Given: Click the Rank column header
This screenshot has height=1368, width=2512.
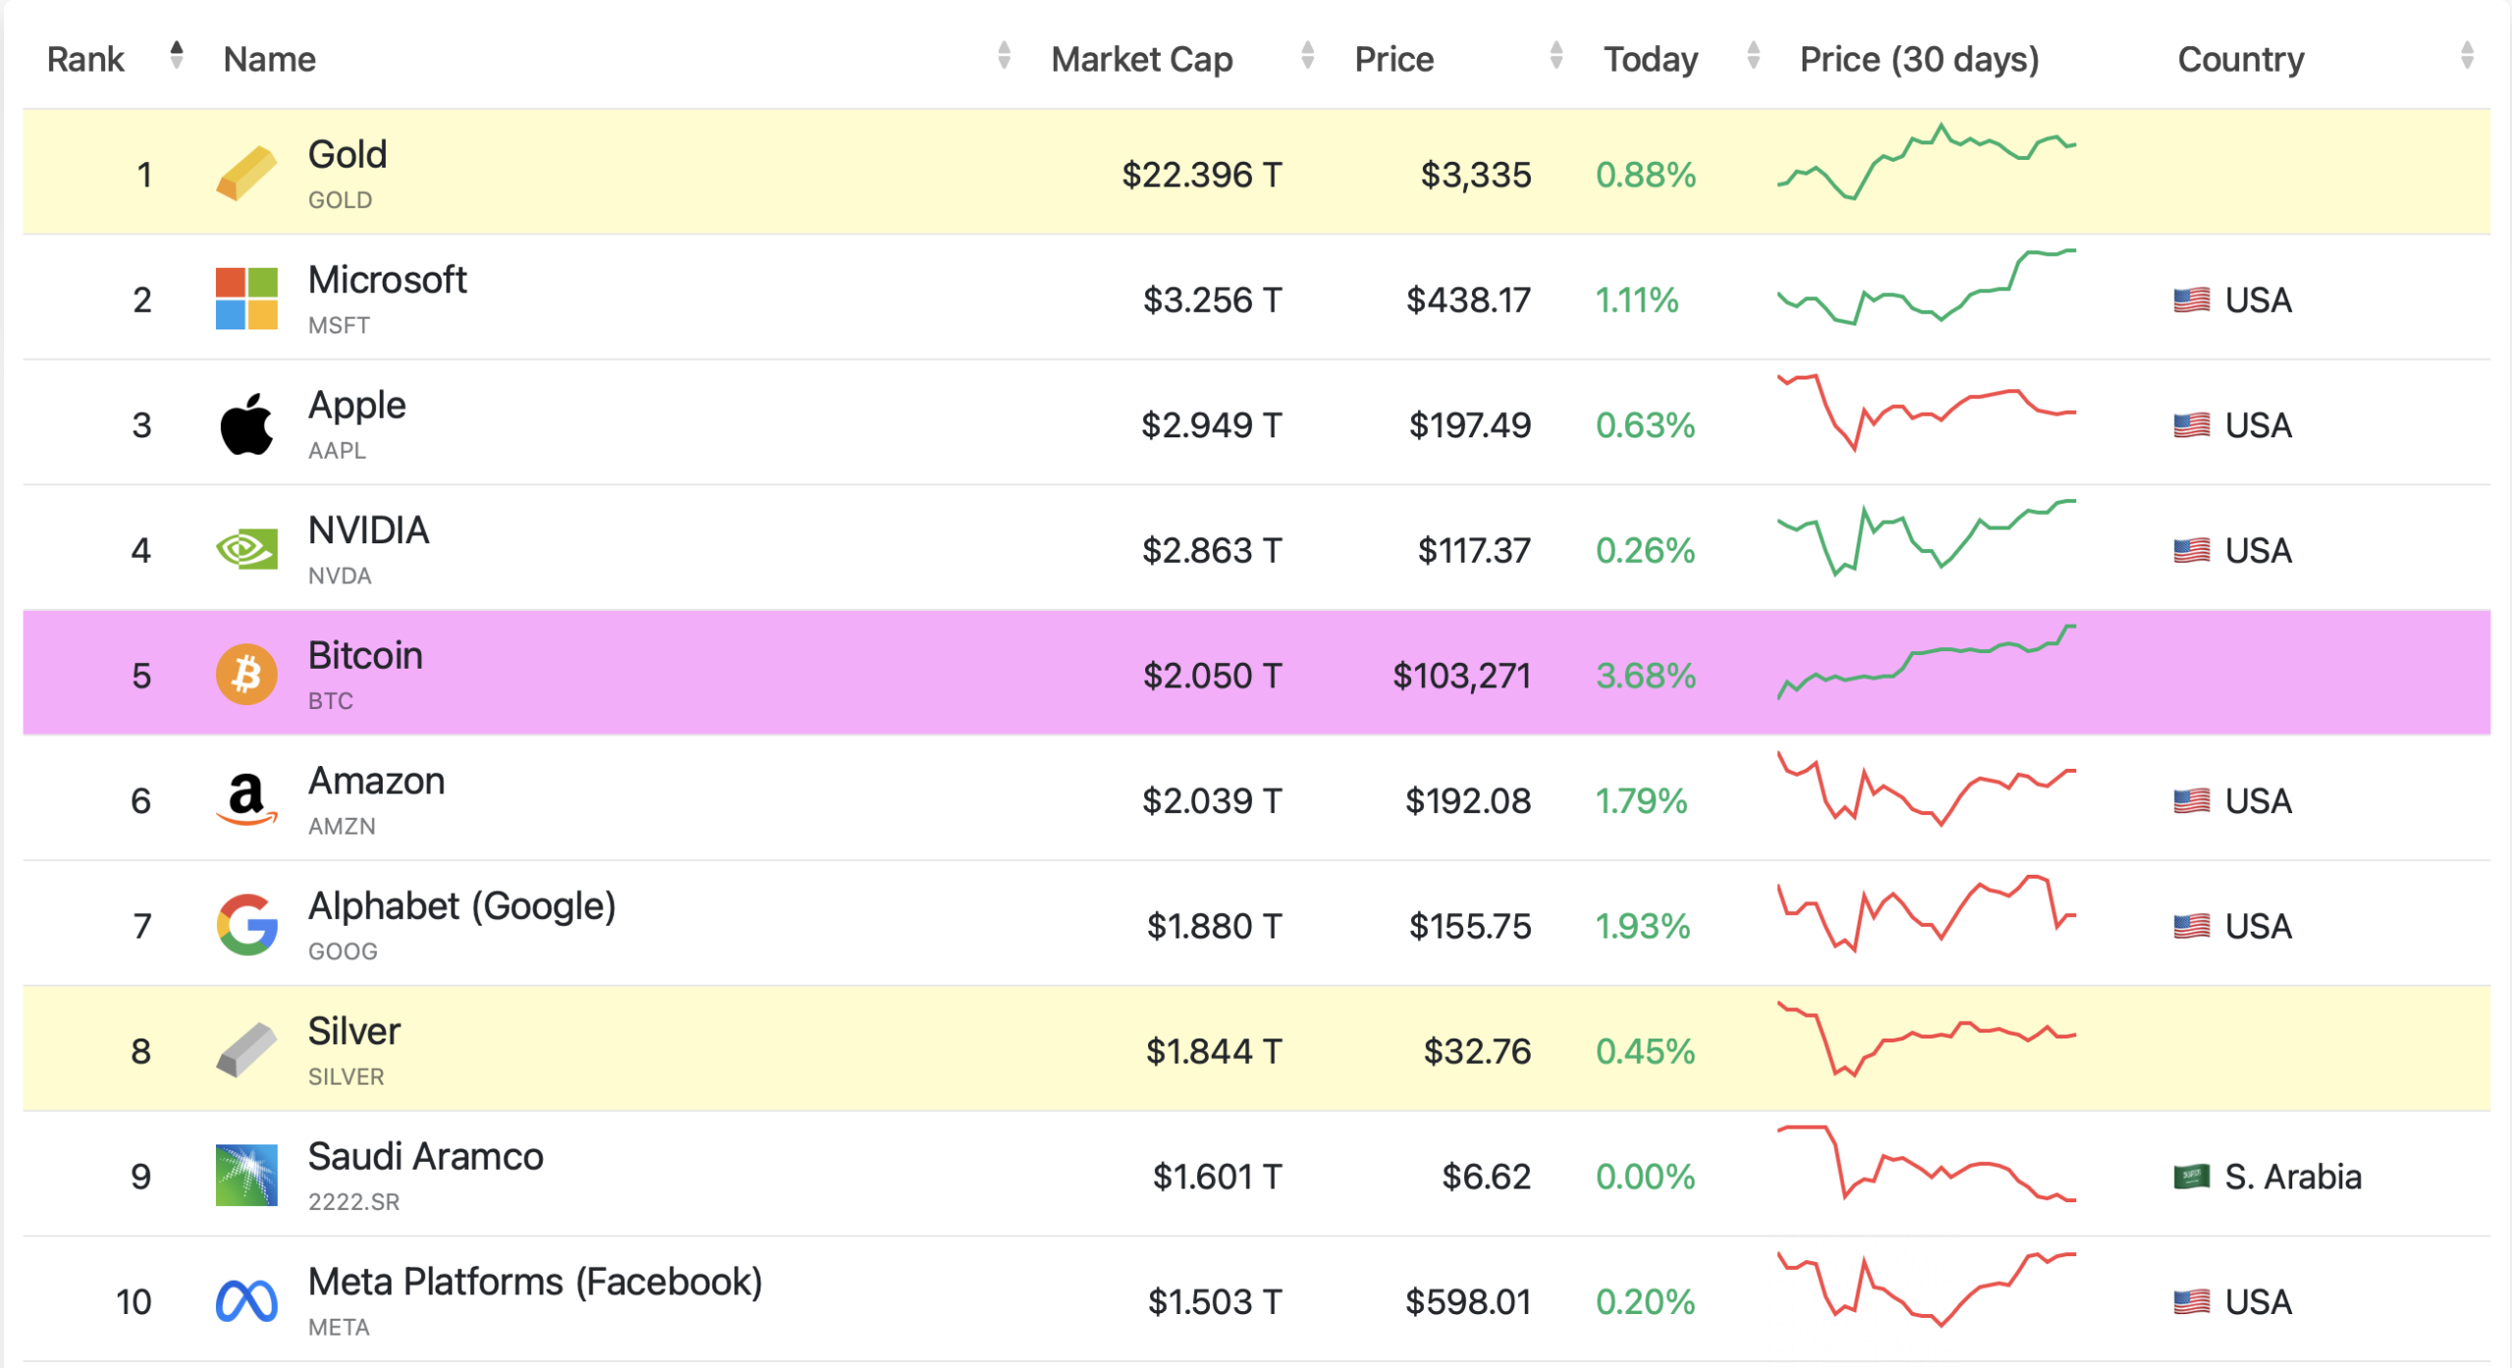Looking at the screenshot, I should pos(85,59).
